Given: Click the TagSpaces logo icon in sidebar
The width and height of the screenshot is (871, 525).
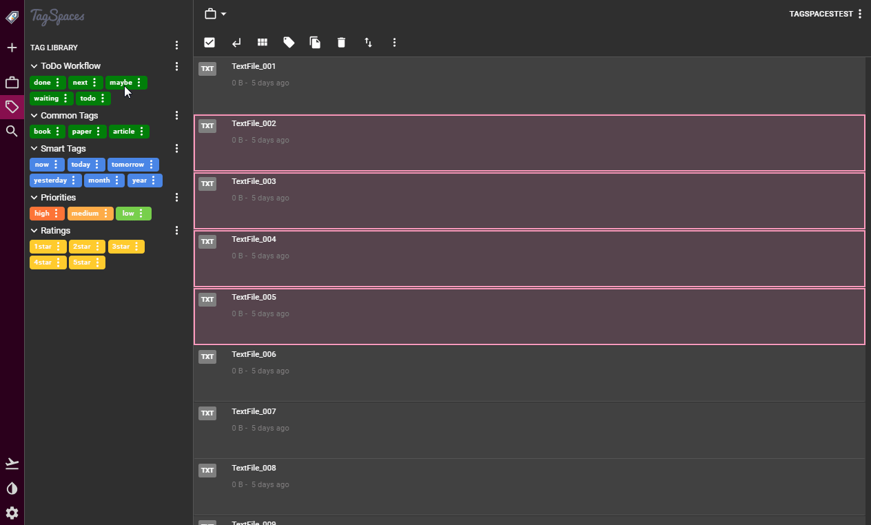Looking at the screenshot, I should click(12, 17).
